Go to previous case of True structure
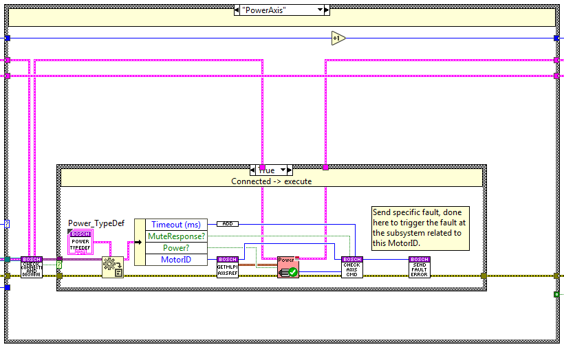Viewport: 564px width, 347px height. pyautogui.click(x=253, y=170)
